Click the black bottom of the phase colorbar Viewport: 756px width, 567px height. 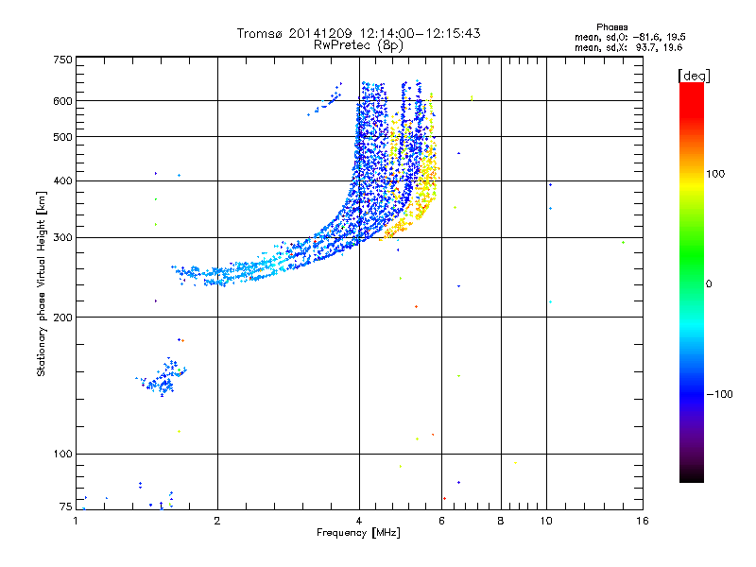point(692,475)
